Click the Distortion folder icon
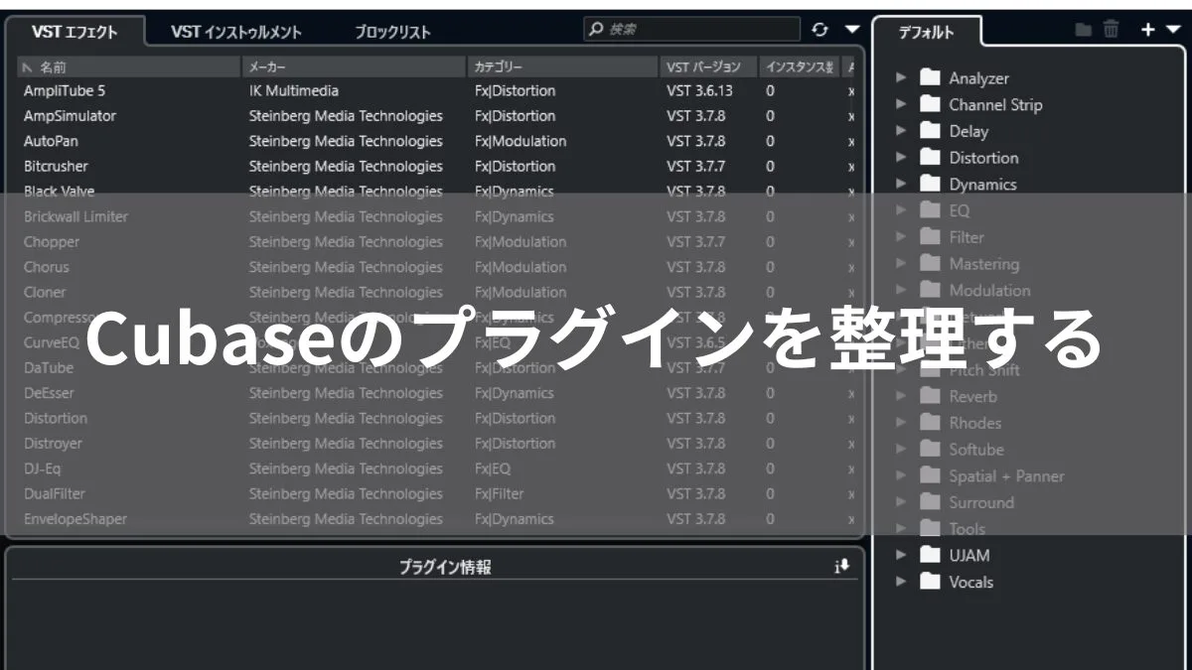Viewport: 1192px width, 670px height. (930, 157)
